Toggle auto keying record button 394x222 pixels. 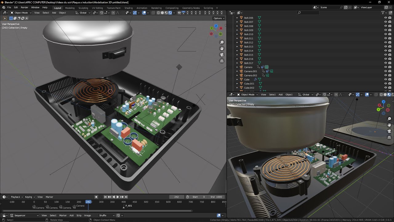(96, 197)
